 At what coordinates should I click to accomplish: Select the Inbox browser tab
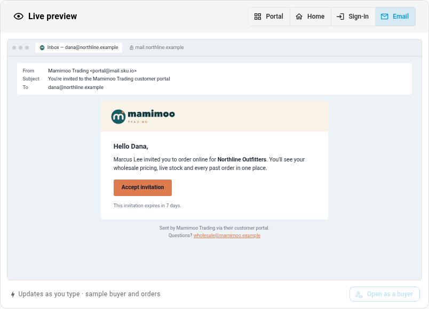pos(79,47)
